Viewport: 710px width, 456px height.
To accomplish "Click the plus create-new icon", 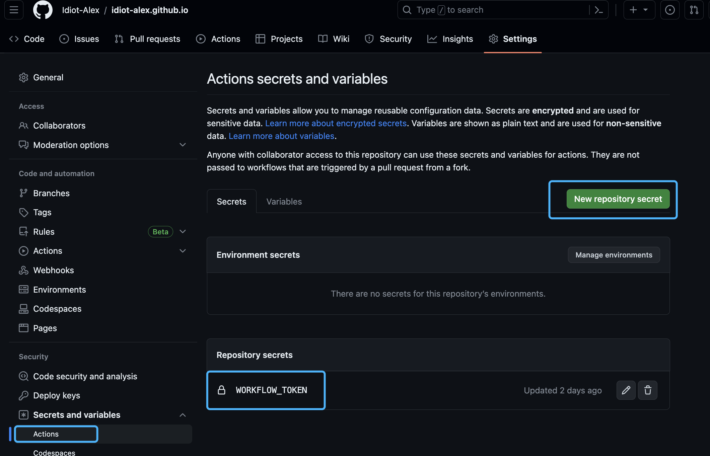I will [633, 10].
